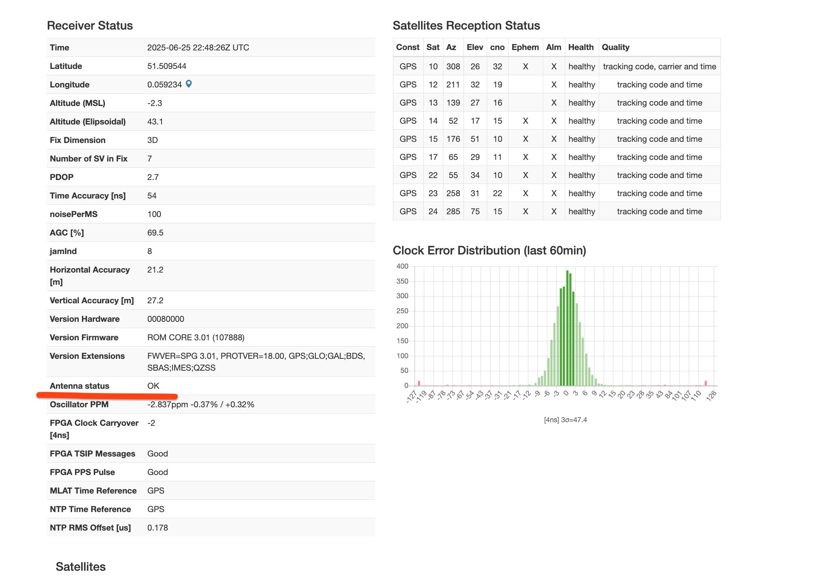Click the pink outlier bar near 126
This screenshot has height=579, width=838.
(x=706, y=383)
